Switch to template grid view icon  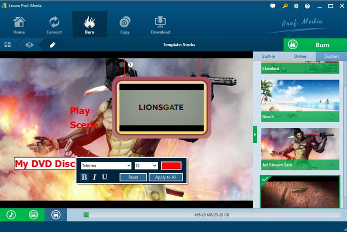point(7,45)
